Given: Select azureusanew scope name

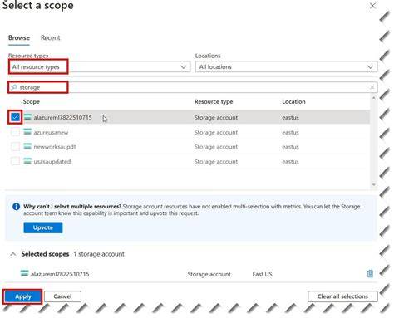Looking at the screenshot, I should [x=51, y=132].
